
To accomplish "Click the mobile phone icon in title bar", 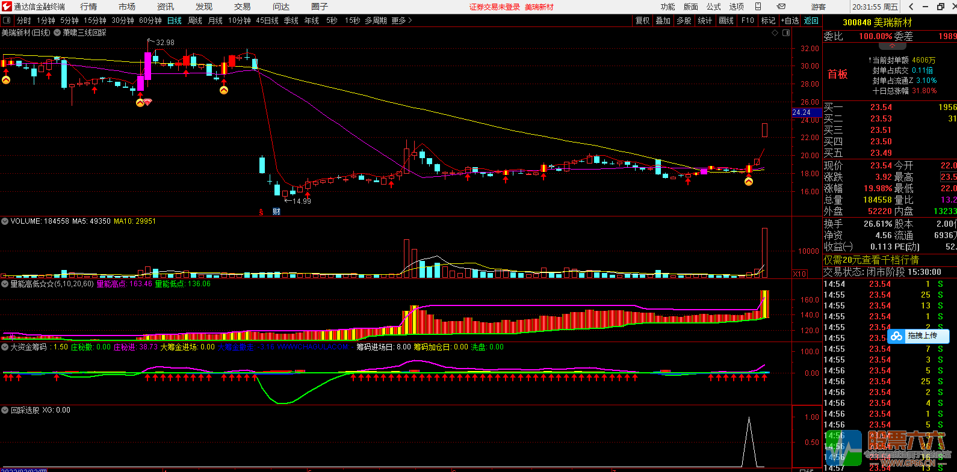I will click(x=758, y=7).
